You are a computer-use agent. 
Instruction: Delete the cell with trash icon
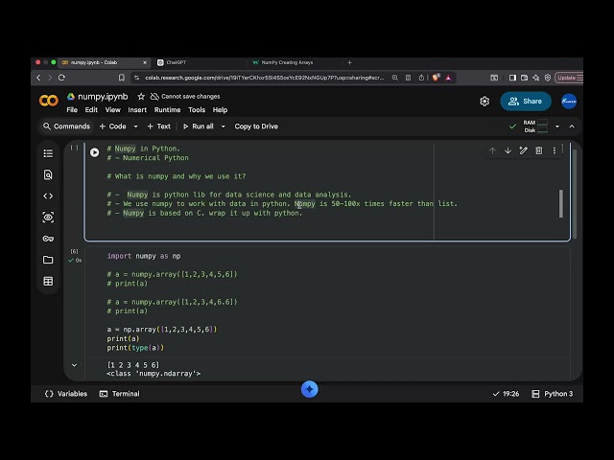pyautogui.click(x=539, y=150)
